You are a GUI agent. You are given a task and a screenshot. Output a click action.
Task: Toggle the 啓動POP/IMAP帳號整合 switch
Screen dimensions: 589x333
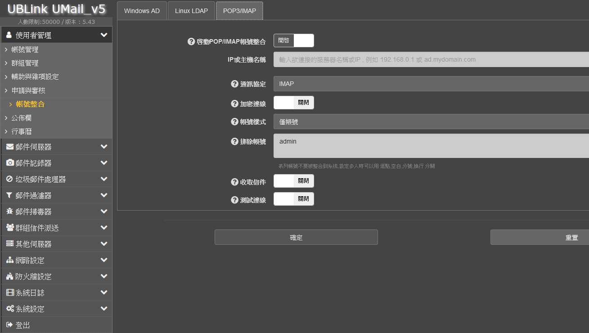coord(293,40)
